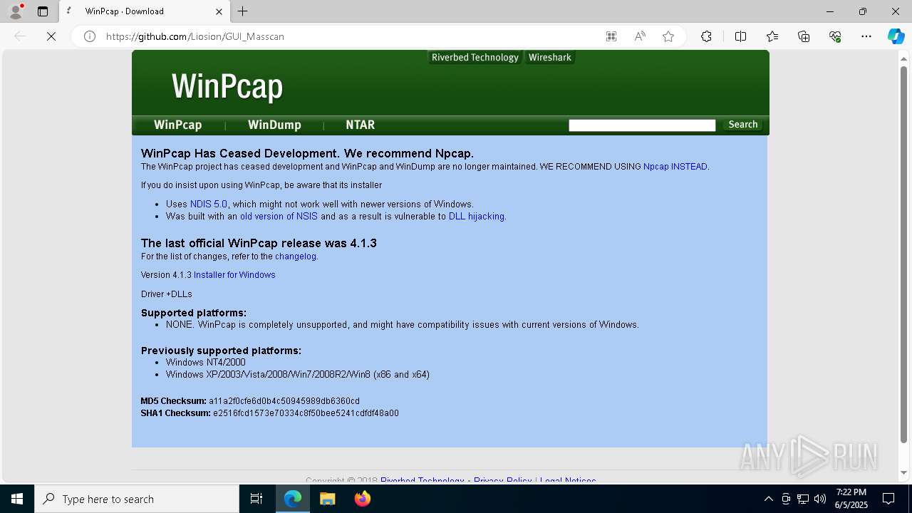The height and width of the screenshot is (513, 912).
Task: Open Microsoft Edge from the taskbar
Action: click(293, 499)
